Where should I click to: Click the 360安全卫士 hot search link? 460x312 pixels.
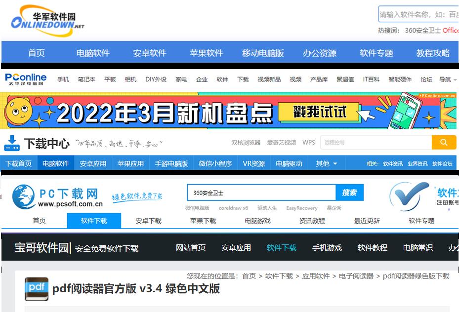tap(423, 30)
